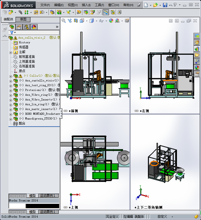
Task: Select the Move Component tool
Action: coord(42,12)
